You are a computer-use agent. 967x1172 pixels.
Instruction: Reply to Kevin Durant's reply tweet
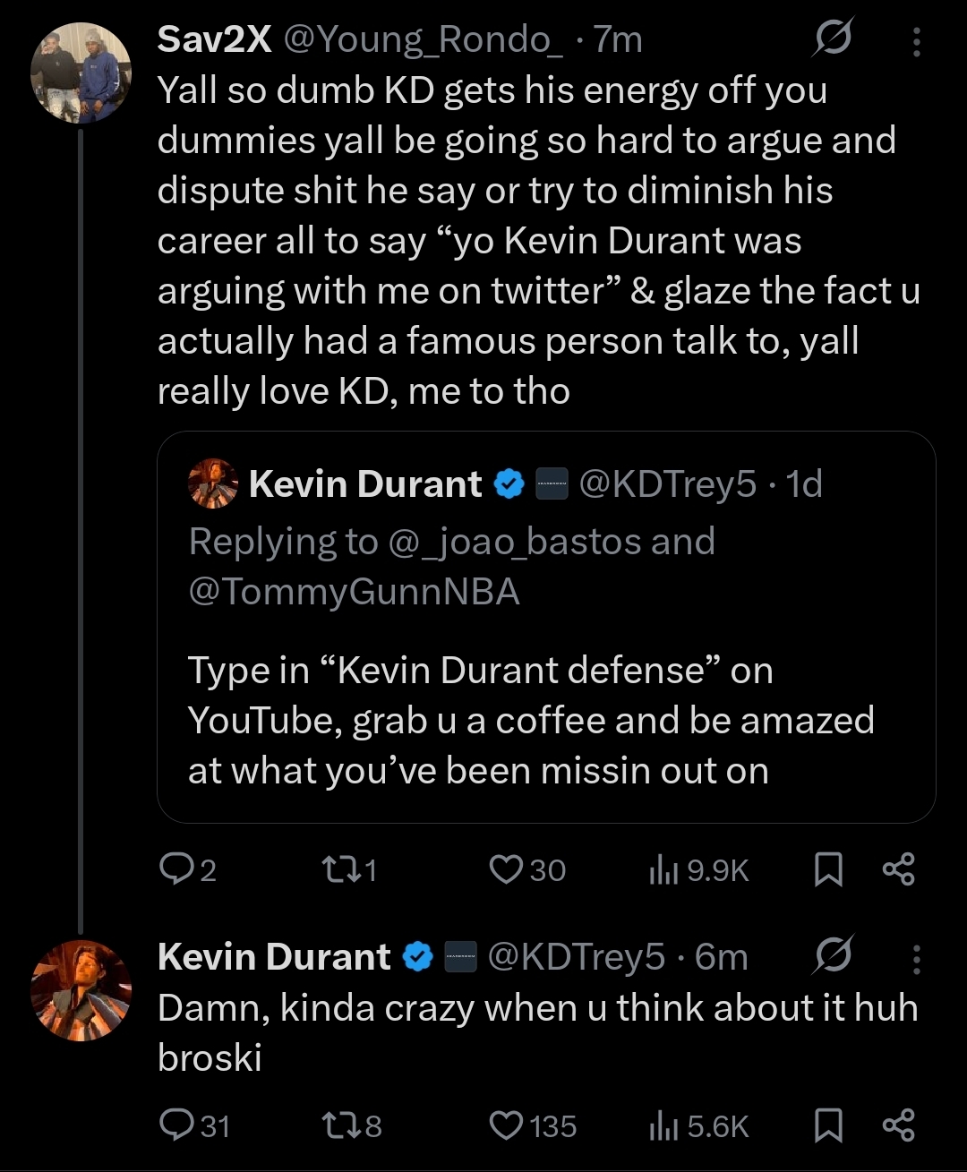[174, 1125]
